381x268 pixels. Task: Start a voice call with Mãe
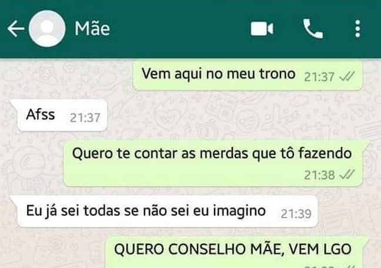click(313, 29)
